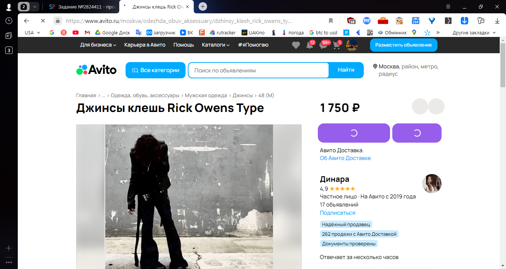Click Одежда, обувь, аксессуары breadcrumb
The width and height of the screenshot is (506, 269).
point(145,95)
